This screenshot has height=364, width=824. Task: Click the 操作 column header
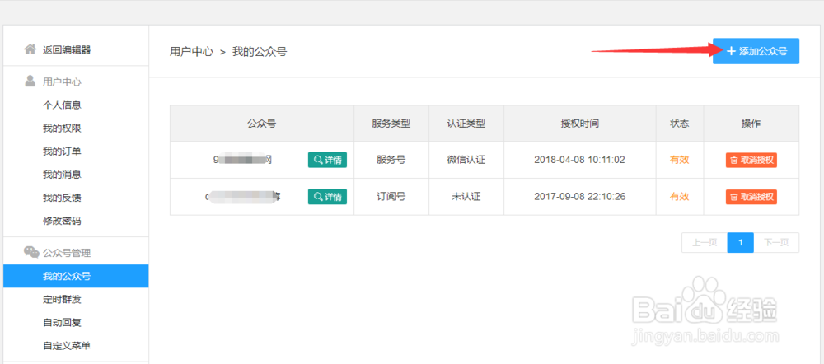751,124
